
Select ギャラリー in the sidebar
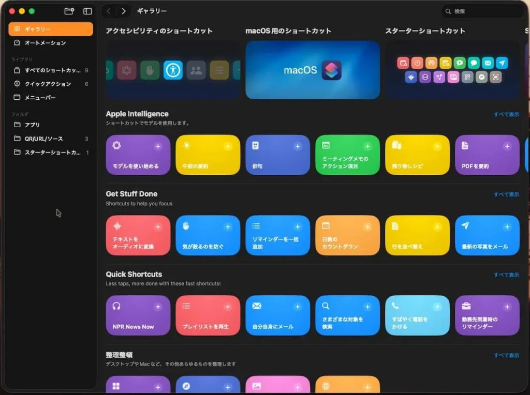51,29
